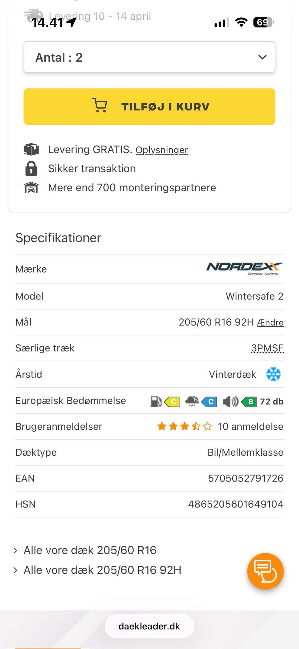Click 'Ændre' to change tyre size

click(x=270, y=322)
